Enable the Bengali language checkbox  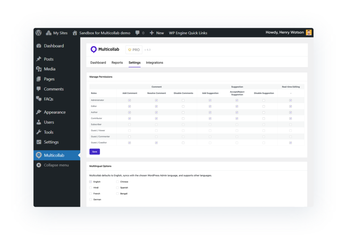pos(118,194)
